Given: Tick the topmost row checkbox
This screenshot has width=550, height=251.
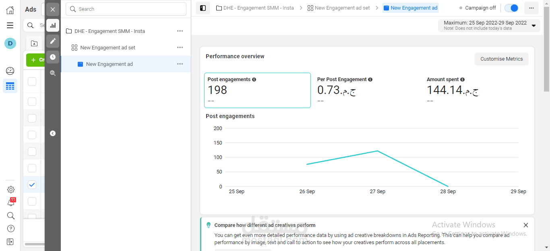Looking at the screenshot, I should [x=32, y=82].
